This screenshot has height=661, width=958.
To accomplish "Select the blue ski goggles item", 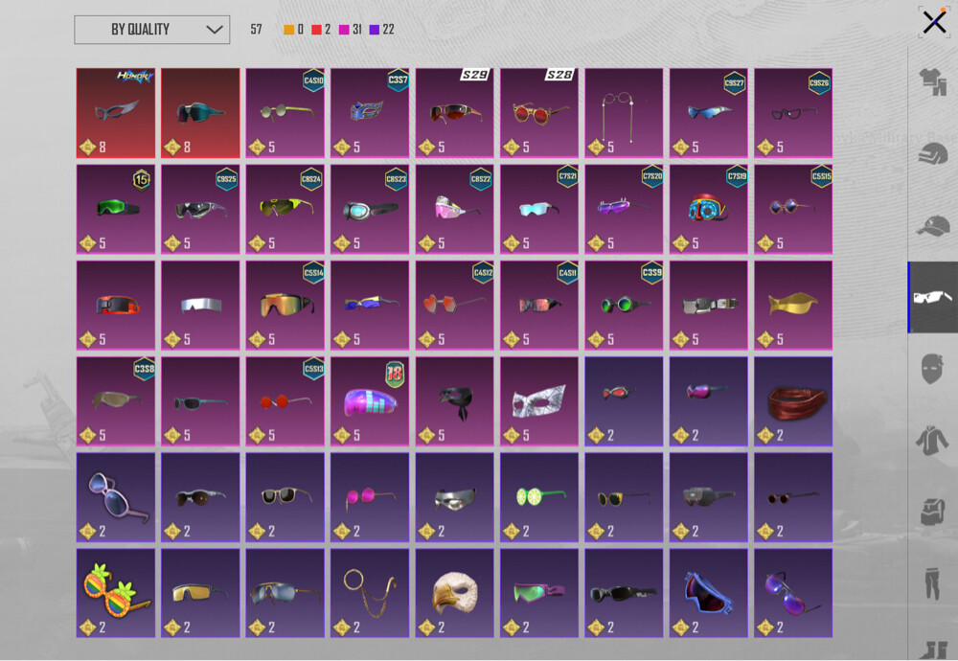I will 709,593.
